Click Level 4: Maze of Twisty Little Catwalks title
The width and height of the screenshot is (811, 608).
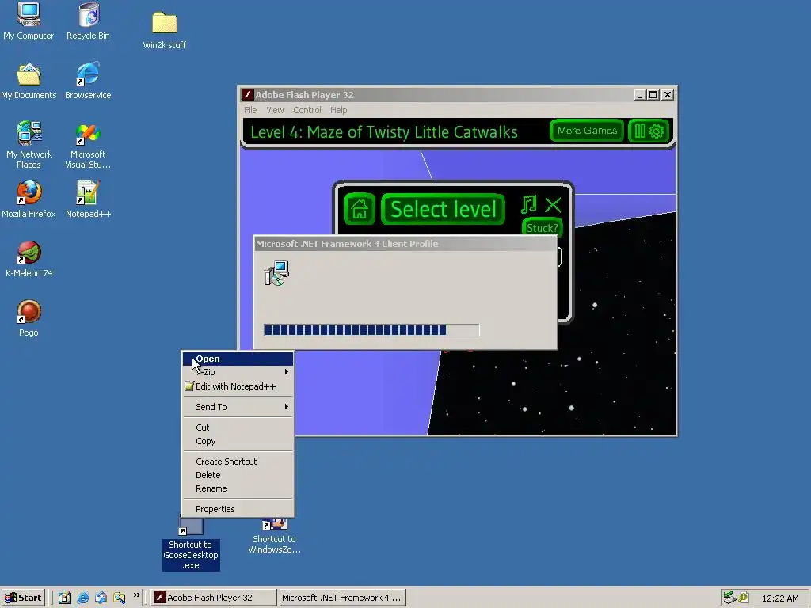click(384, 132)
